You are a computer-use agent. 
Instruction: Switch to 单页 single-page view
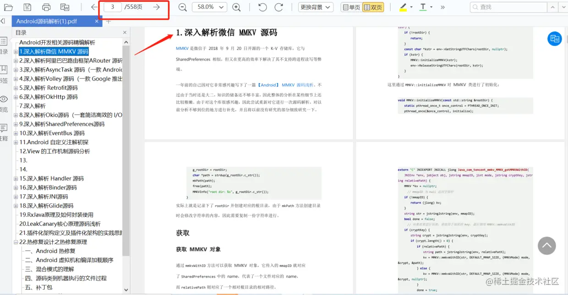coord(351,7)
